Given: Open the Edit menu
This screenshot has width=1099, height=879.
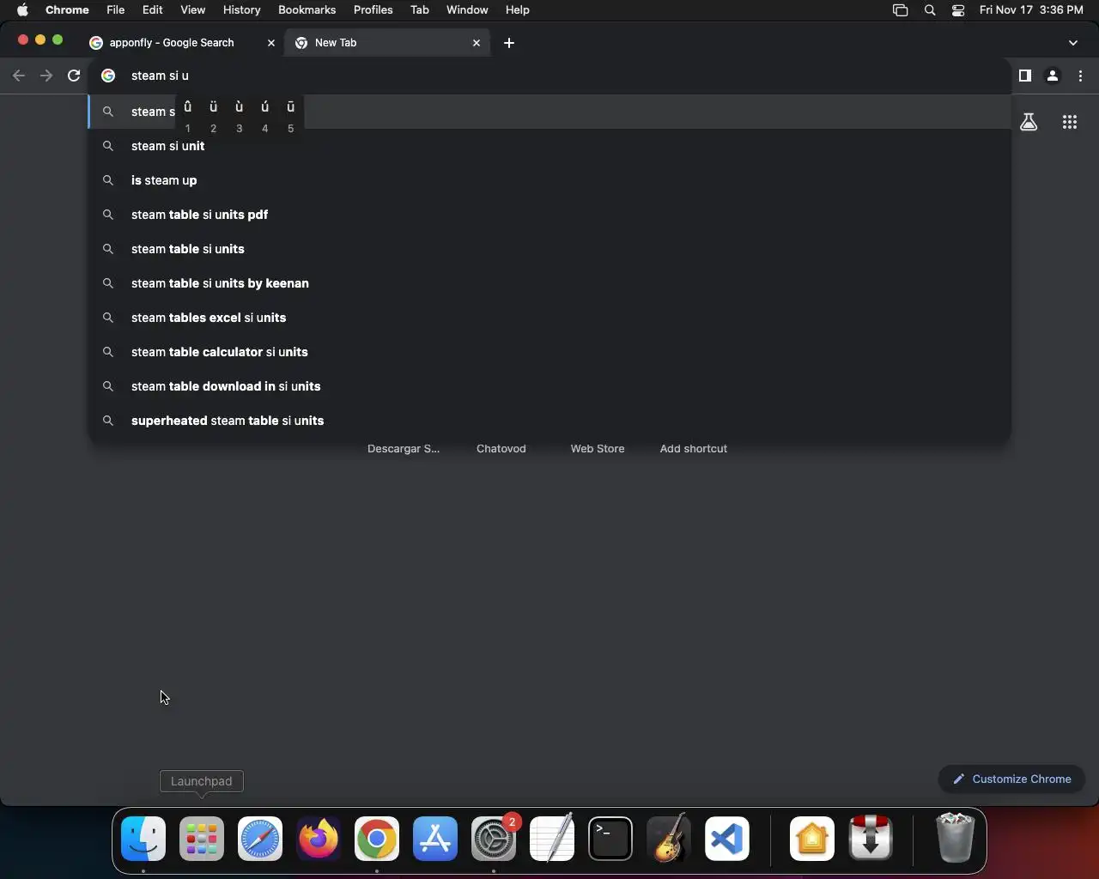Looking at the screenshot, I should 153,10.
